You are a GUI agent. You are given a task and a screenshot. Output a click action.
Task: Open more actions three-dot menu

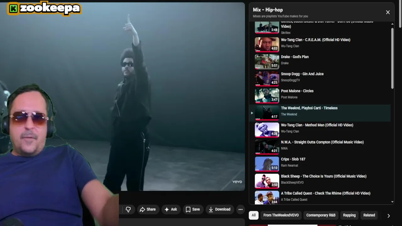(240, 209)
